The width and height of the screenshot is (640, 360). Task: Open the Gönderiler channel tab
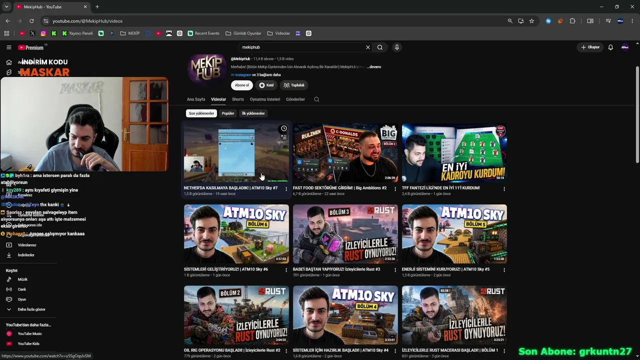pyautogui.click(x=295, y=99)
